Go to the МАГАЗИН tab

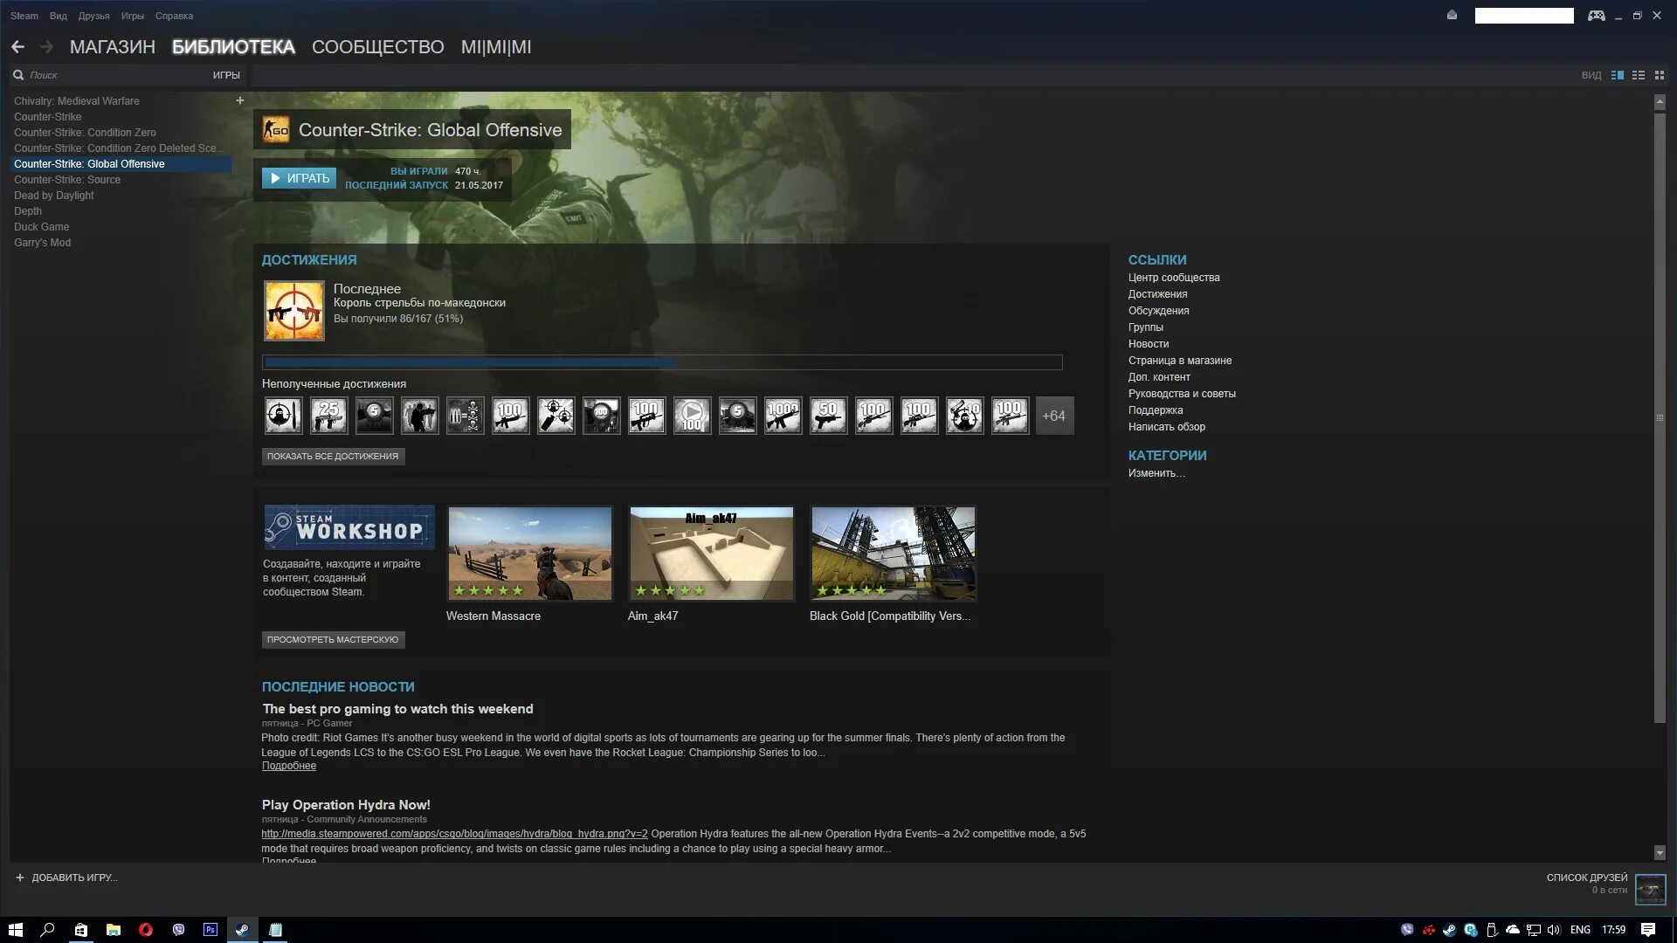point(113,47)
